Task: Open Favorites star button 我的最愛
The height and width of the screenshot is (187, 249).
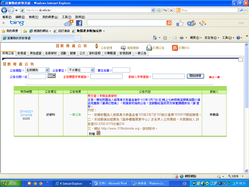Action: click(x=10, y=31)
